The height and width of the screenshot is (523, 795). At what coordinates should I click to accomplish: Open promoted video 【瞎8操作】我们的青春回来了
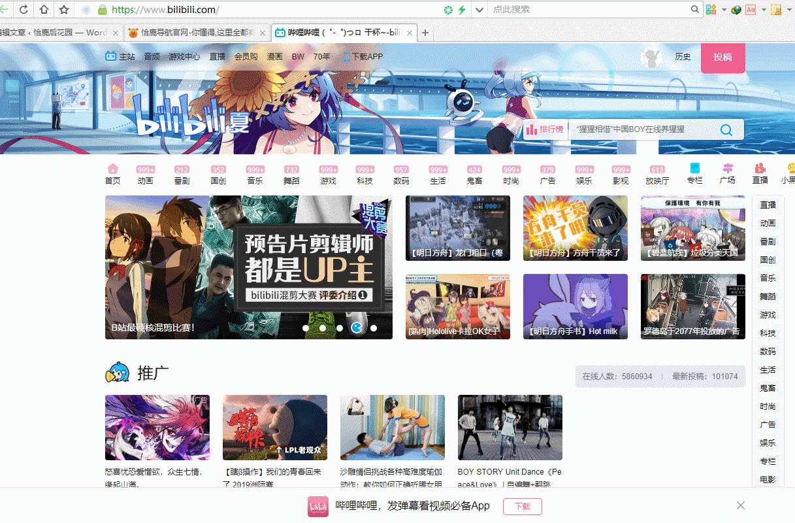pos(274,428)
